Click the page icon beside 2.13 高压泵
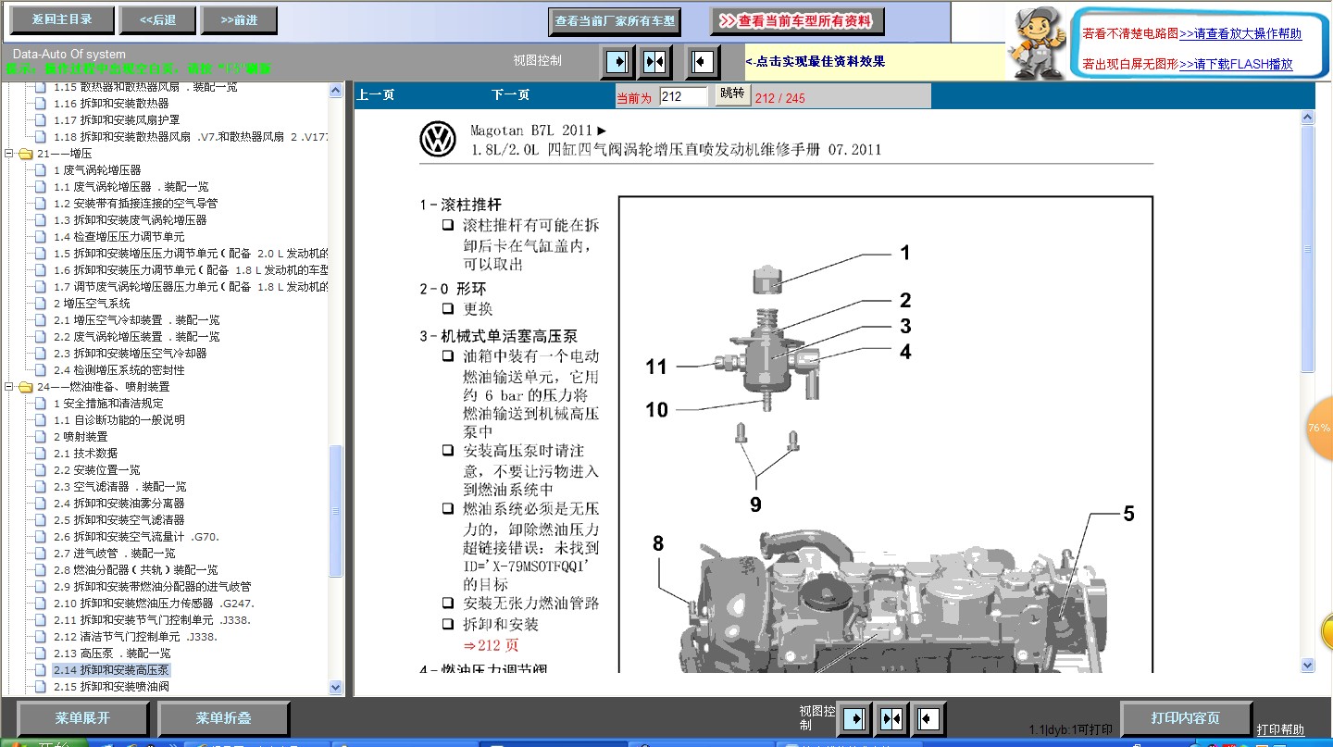 coord(40,654)
